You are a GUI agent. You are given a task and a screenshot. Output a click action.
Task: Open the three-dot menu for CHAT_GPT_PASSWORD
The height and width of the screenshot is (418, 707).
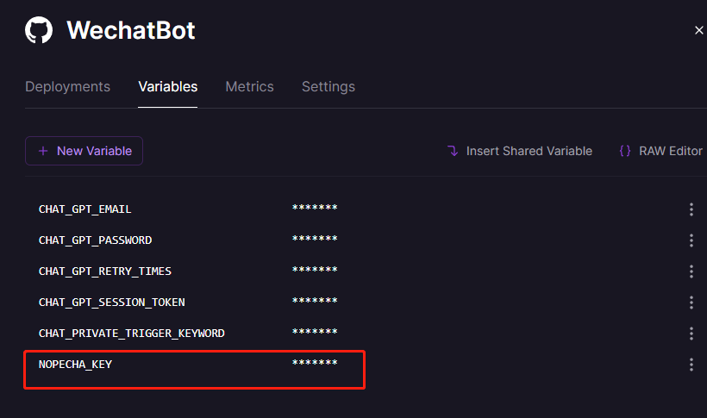tap(691, 240)
